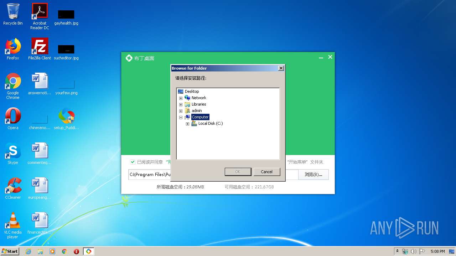Open the Skype desktop shortcut
Viewport: 456px width, 256px height.
pyautogui.click(x=13, y=154)
